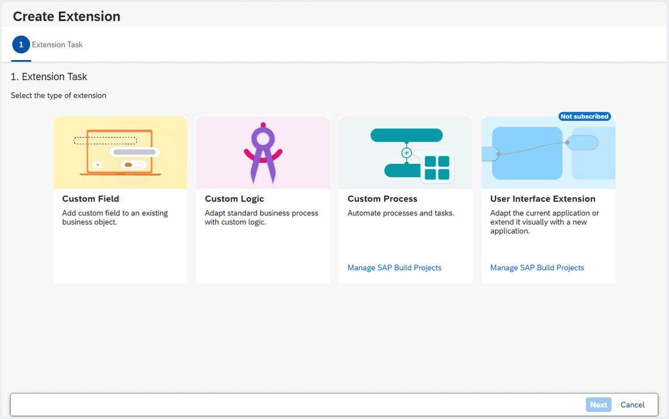Click the step 1 circle indicator
This screenshot has height=419, width=669.
[21, 44]
